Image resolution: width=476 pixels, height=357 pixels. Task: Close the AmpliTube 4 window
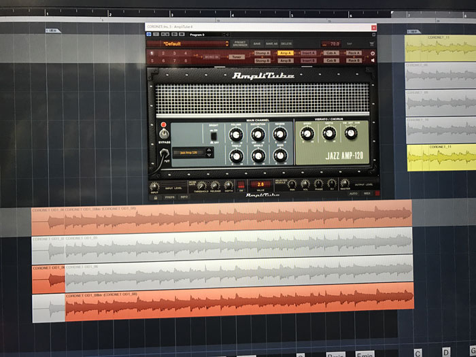click(374, 27)
